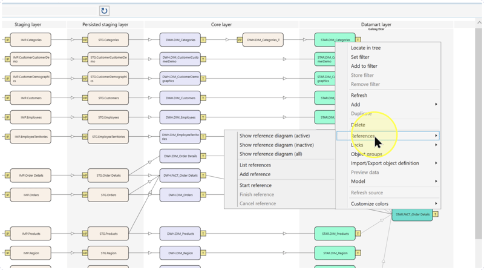Click the T badge on DWH.DIM_Orders
This screenshot has width=484, height=270.
click(x=203, y=195)
